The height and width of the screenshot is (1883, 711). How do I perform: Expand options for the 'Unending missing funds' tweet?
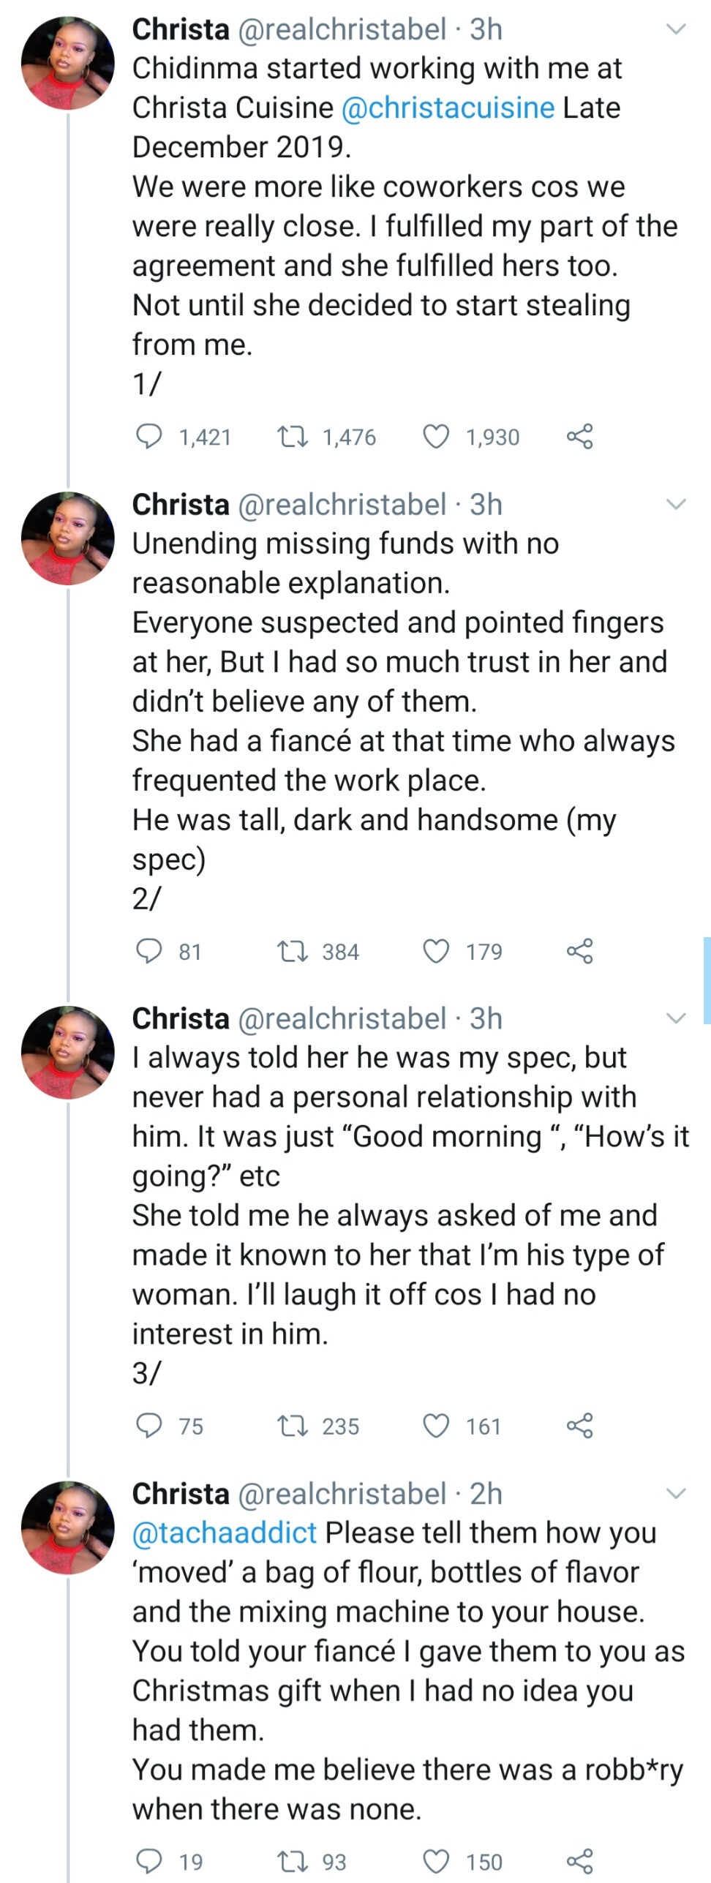coord(677,505)
